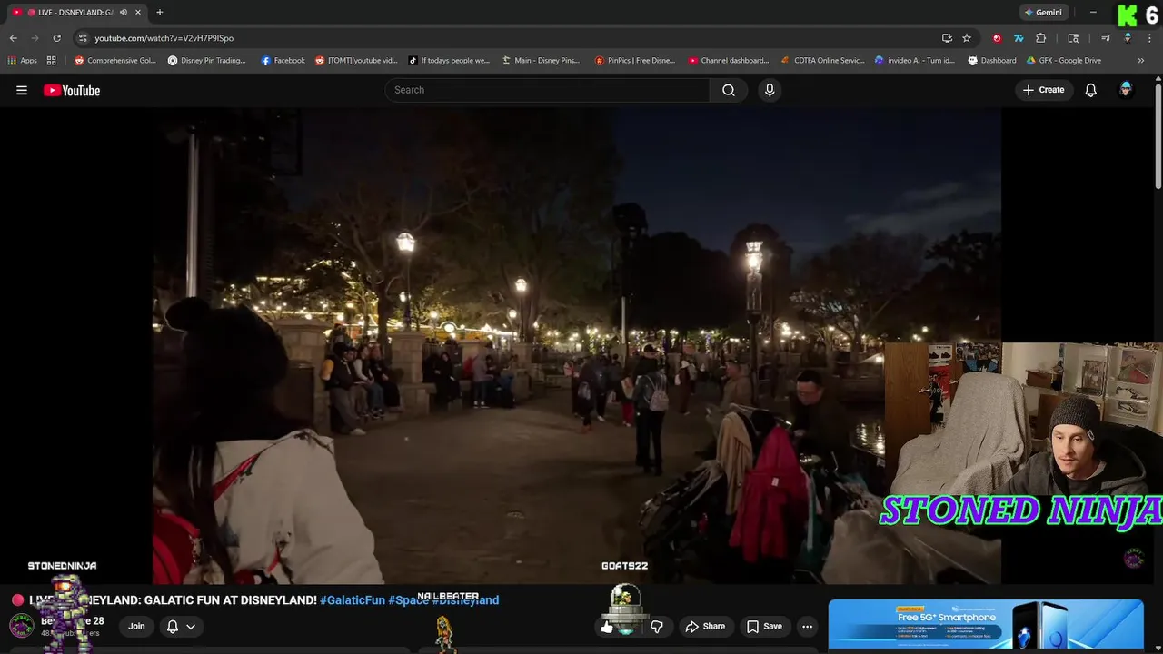Click the Share button
Screen dimensions: 1163x654
point(705,627)
